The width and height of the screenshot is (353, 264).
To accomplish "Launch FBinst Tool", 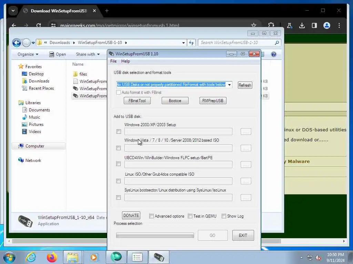I will pyautogui.click(x=137, y=101).
